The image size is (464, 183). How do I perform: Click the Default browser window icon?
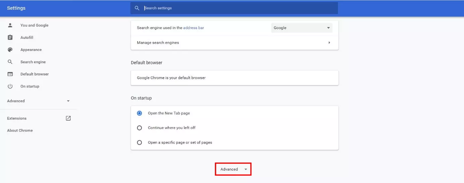click(x=10, y=74)
